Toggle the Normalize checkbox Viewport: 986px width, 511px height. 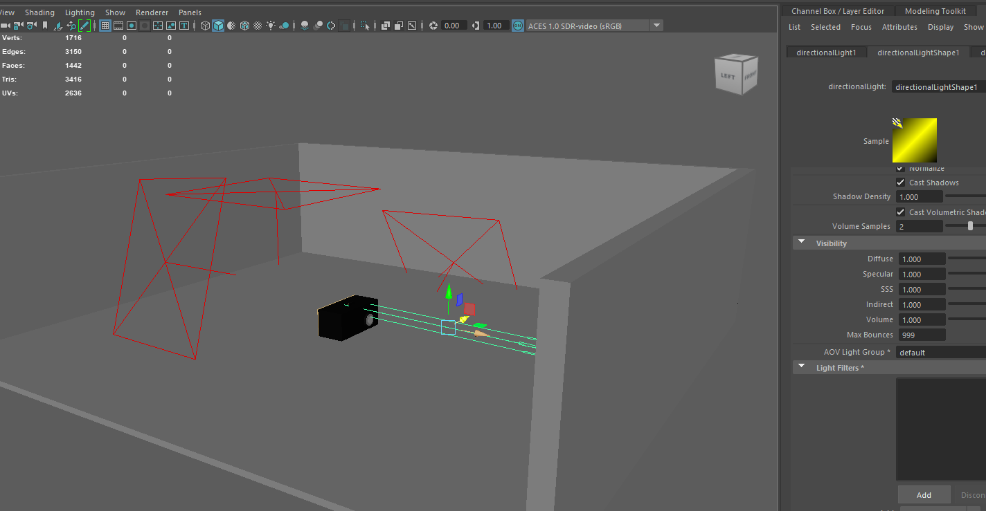click(900, 169)
